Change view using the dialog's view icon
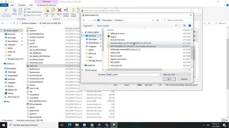Viewport: 229px width, 128px height. pyautogui.click(x=176, y=26)
